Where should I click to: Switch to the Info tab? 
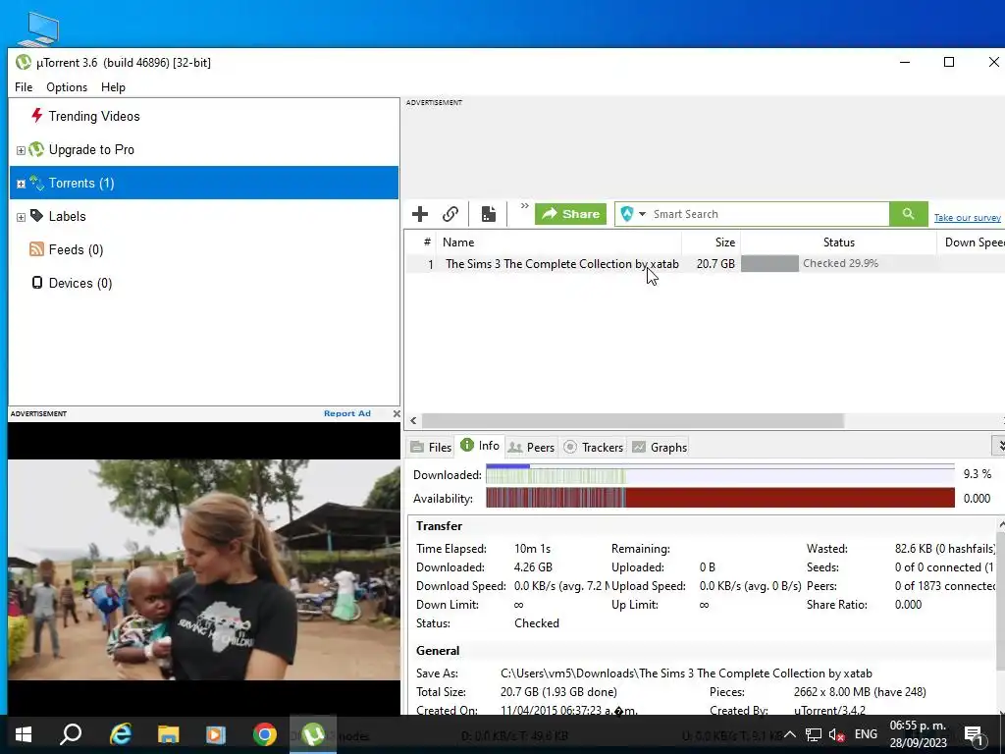(x=480, y=446)
